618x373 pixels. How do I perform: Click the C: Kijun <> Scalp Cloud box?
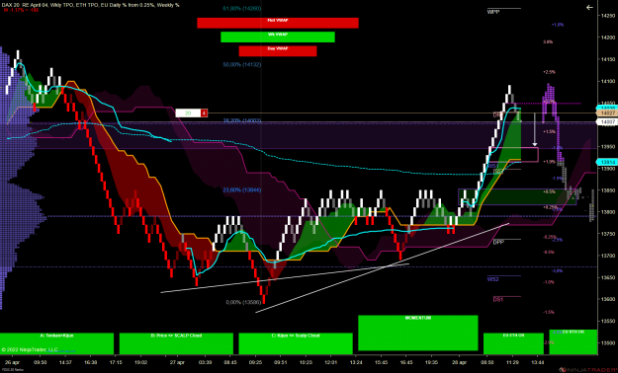pyautogui.click(x=296, y=343)
